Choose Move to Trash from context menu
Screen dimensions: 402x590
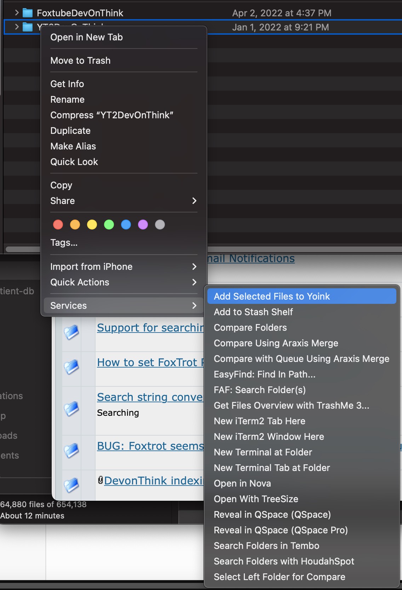coord(80,61)
